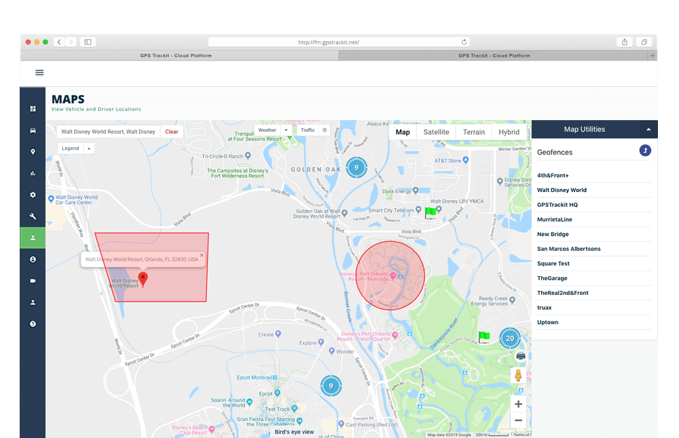The height and width of the screenshot is (438, 679).
Task: Zoom in on the map
Action: tap(518, 404)
